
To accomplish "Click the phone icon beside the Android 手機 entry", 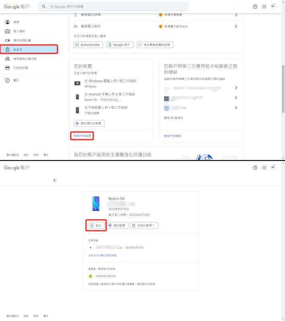I will point(77,97).
